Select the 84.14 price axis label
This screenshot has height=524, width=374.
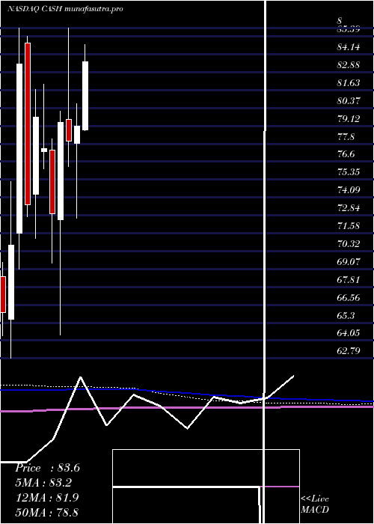(349, 47)
